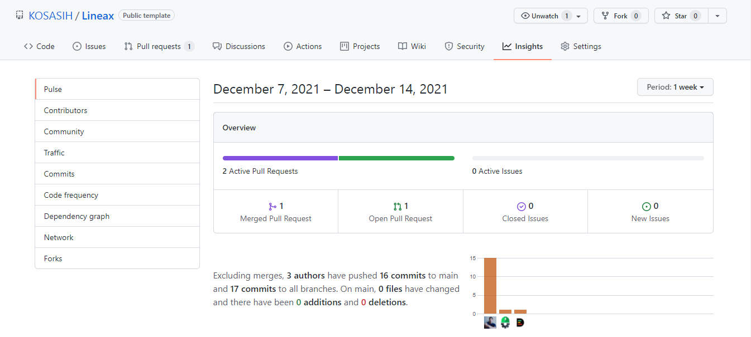Open the star lists dropdown arrow

click(717, 16)
